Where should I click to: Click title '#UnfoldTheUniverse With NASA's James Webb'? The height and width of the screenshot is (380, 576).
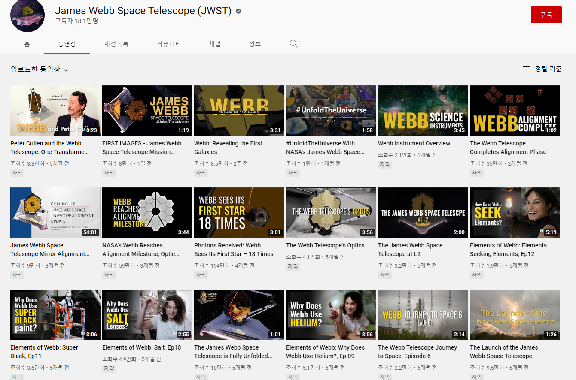click(x=325, y=148)
